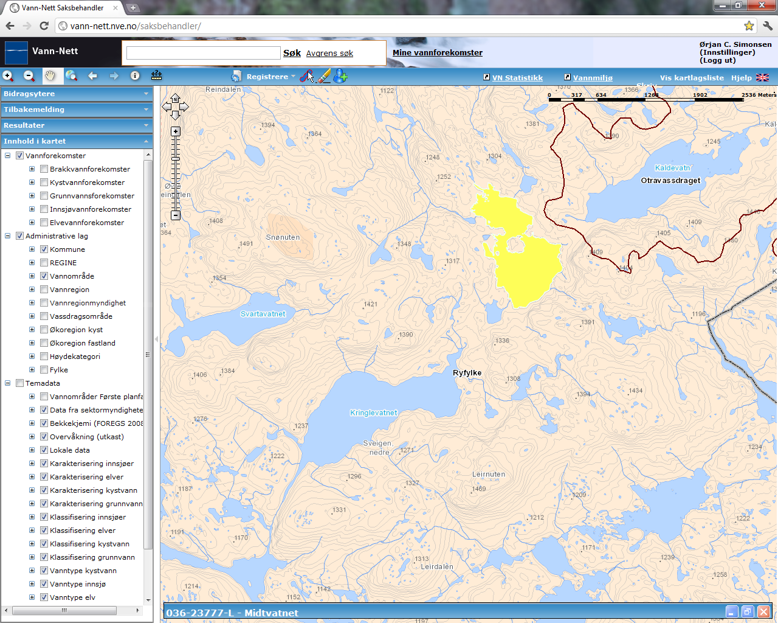This screenshot has width=778, height=623.
Task: Enable the Fylke layer
Action: (44, 370)
